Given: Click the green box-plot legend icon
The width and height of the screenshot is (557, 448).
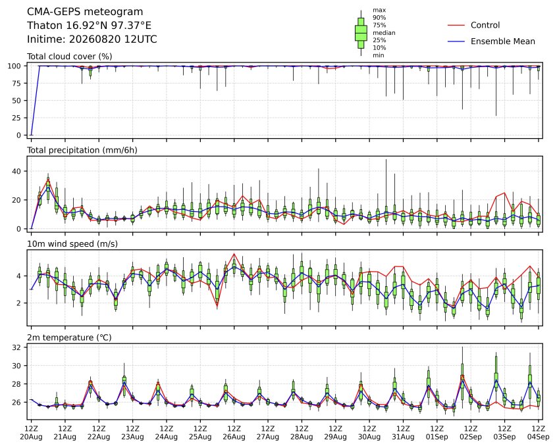Looking at the screenshot, I should 361,33.
